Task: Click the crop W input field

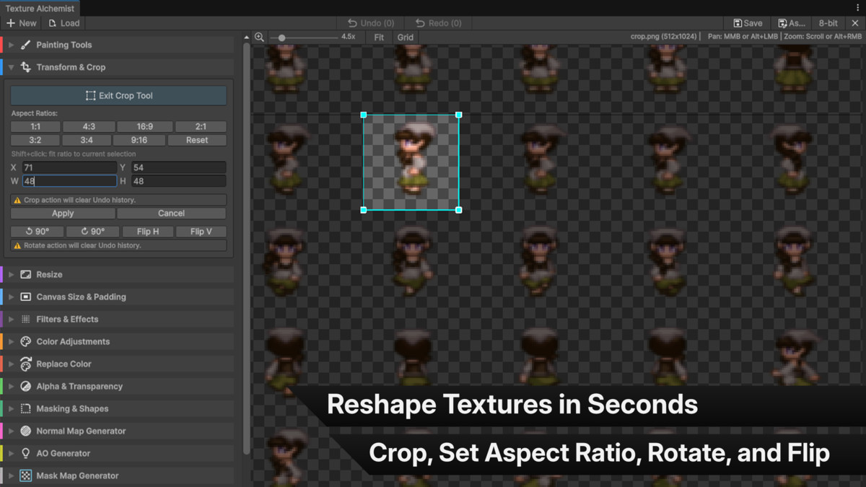Action: click(69, 181)
